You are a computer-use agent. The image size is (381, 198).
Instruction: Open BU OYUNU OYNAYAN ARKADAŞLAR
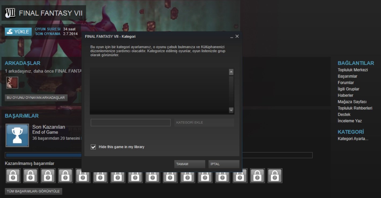36,98
